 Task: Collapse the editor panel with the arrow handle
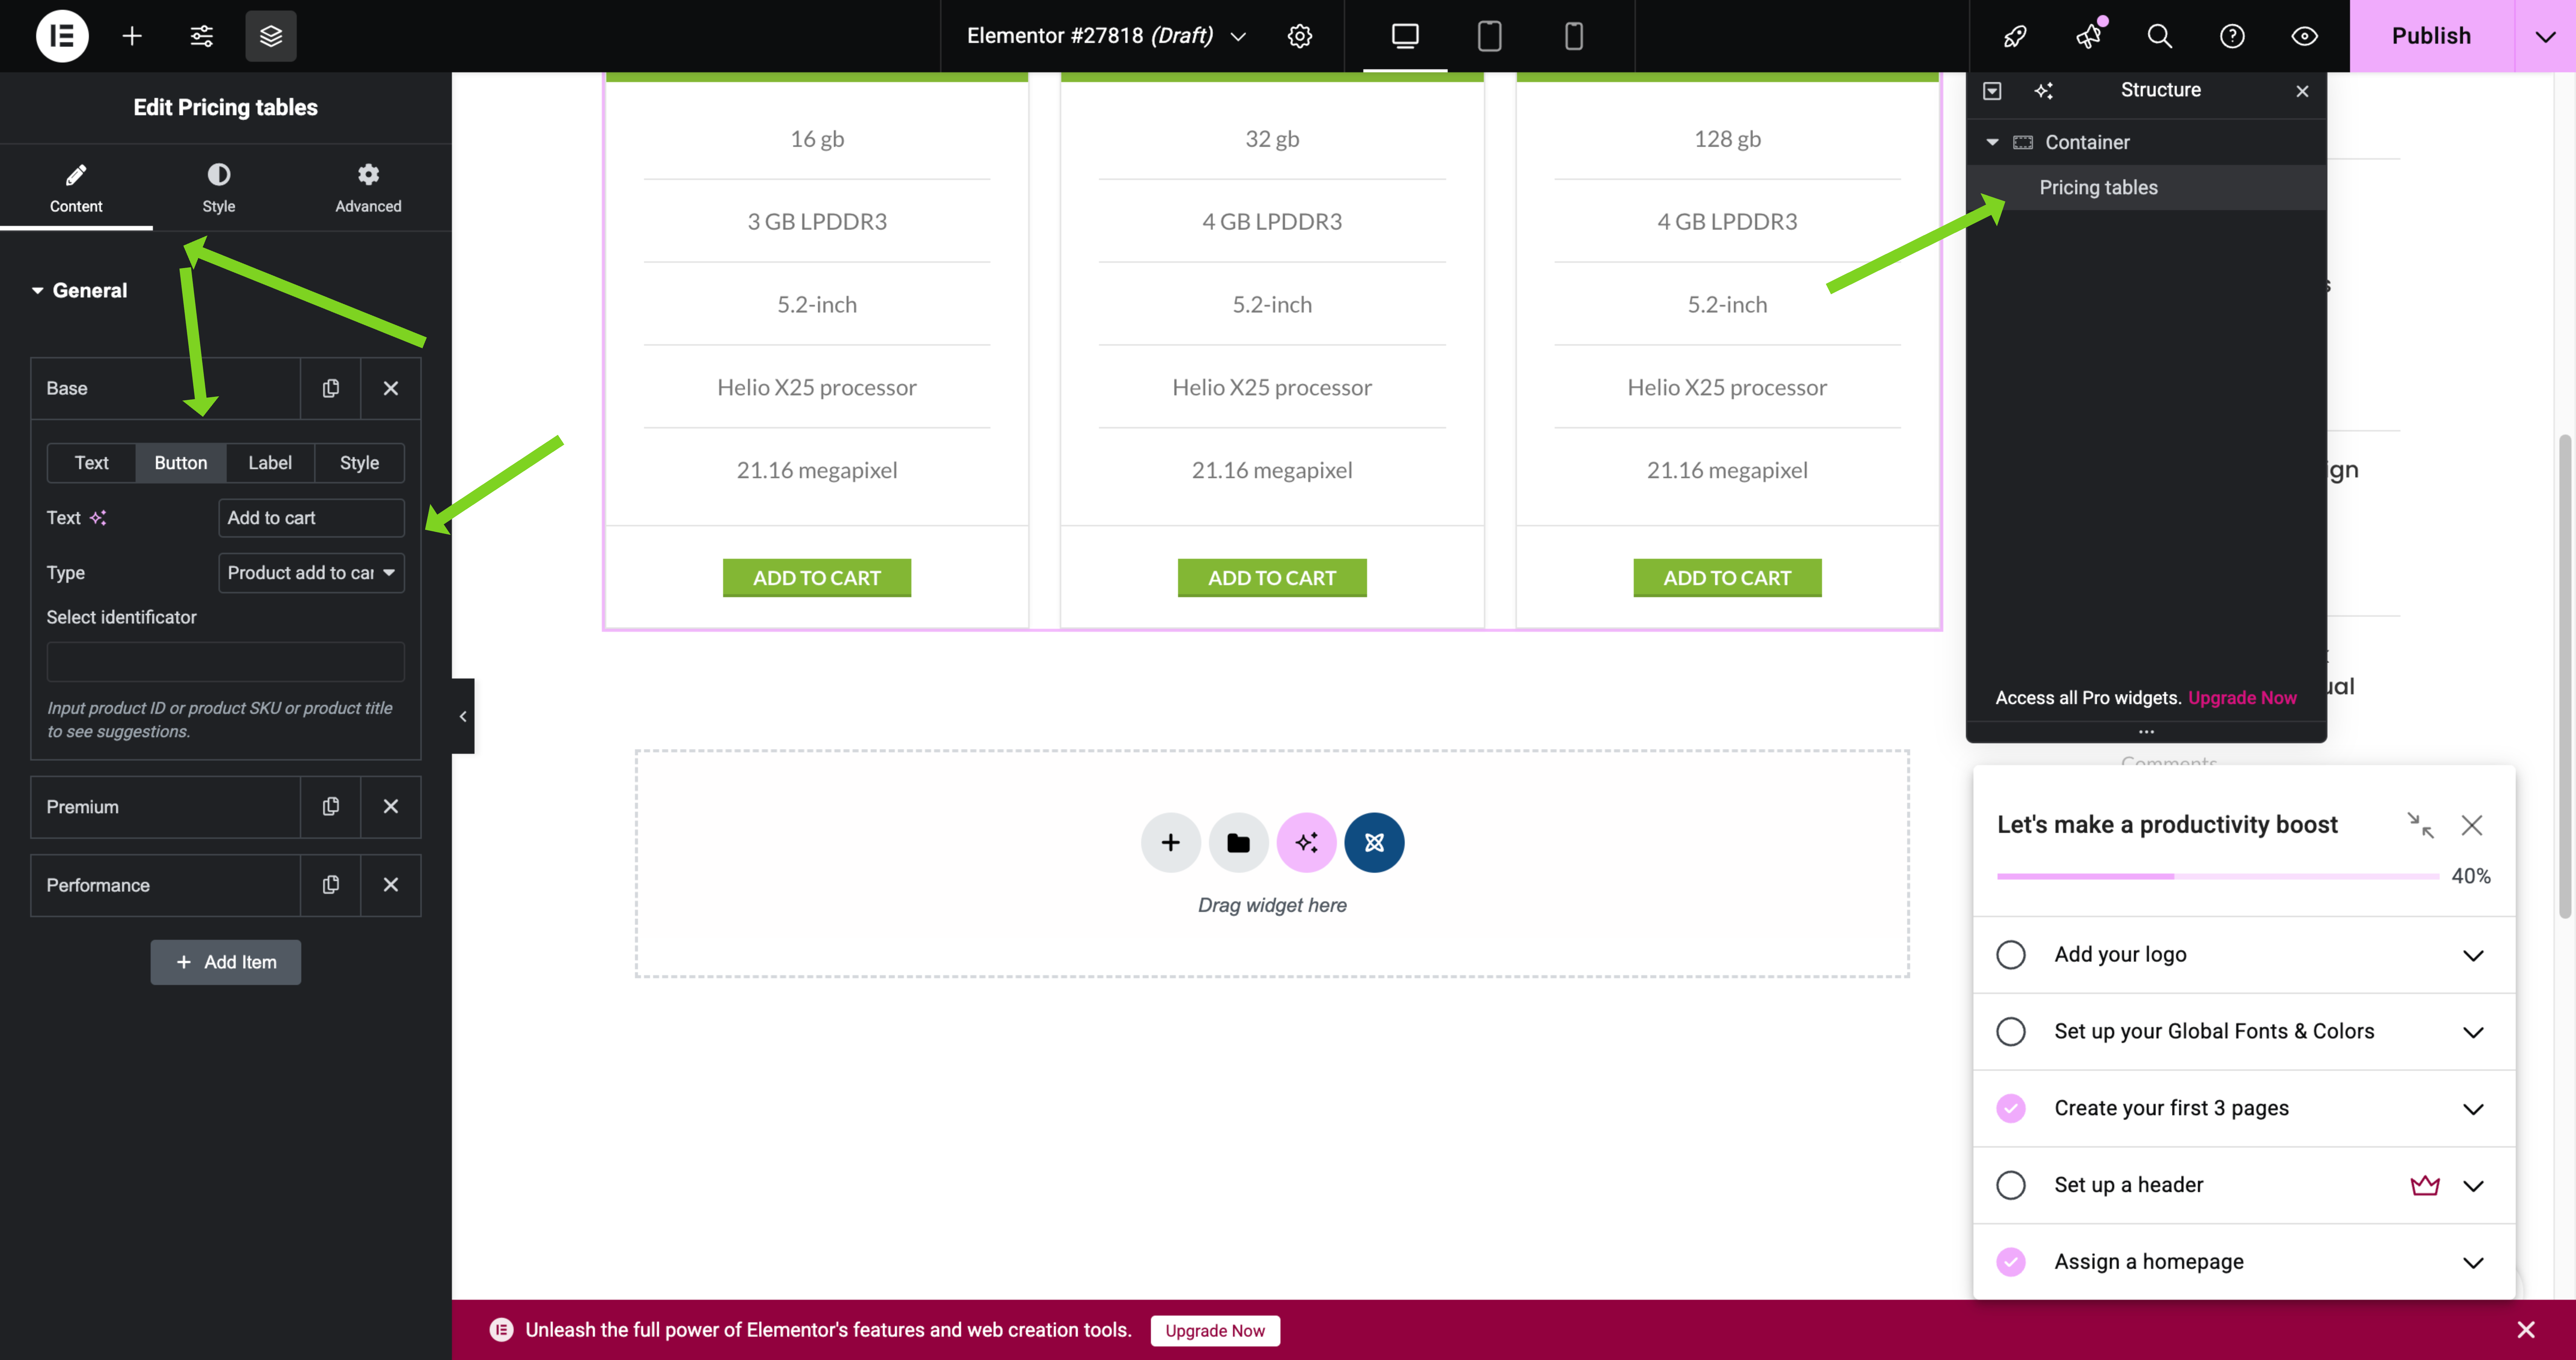[x=463, y=716]
